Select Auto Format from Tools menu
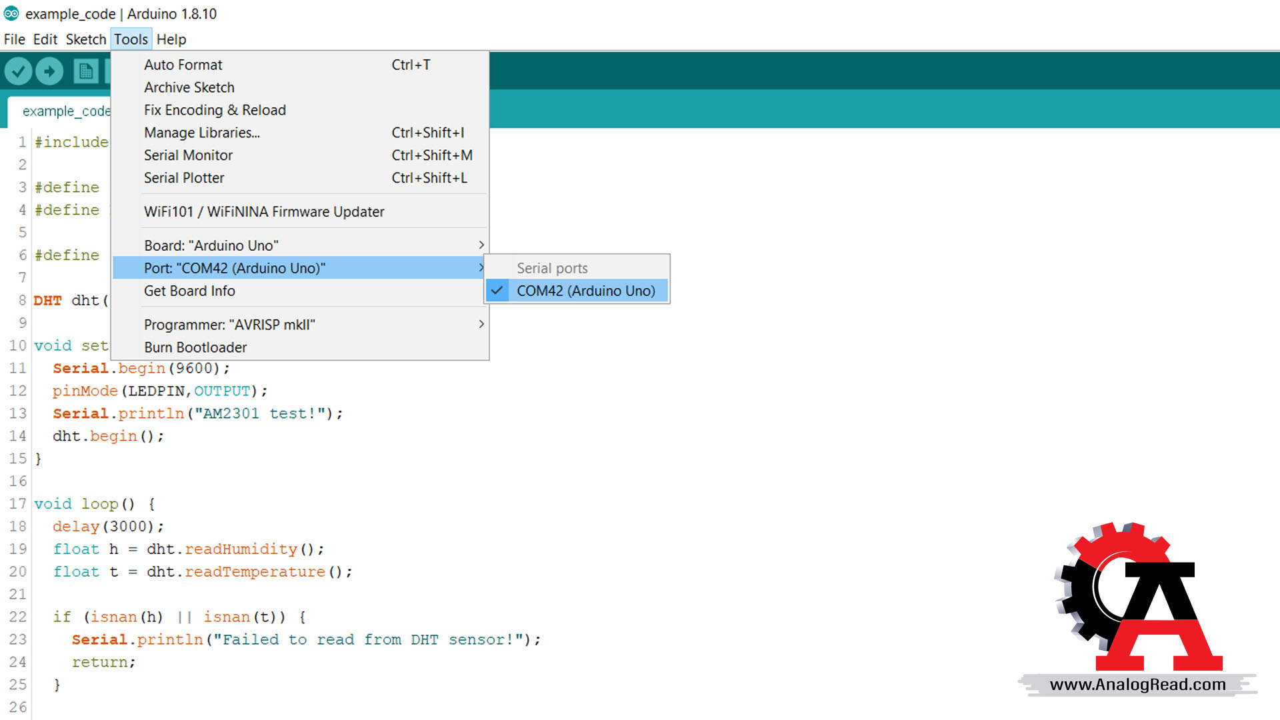 point(301,65)
